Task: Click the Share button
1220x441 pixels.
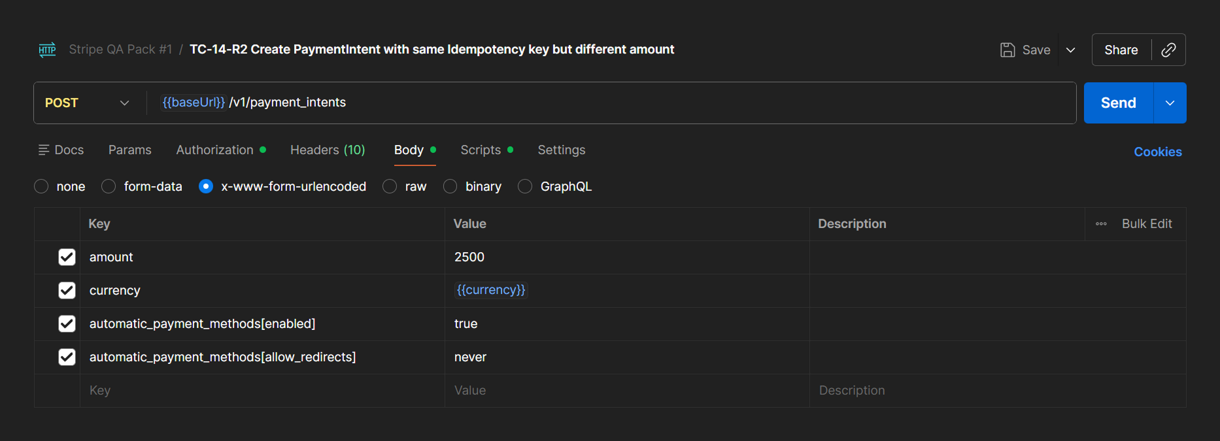Action: [1121, 50]
